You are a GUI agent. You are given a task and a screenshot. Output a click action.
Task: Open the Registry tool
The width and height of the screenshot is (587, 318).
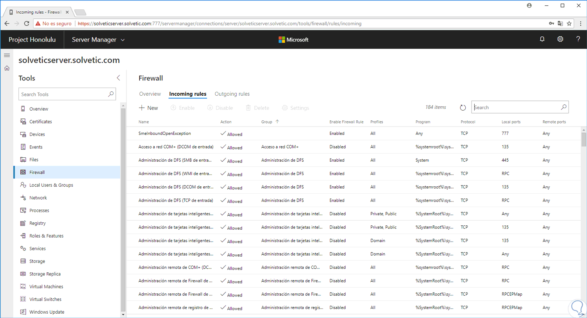click(37, 223)
